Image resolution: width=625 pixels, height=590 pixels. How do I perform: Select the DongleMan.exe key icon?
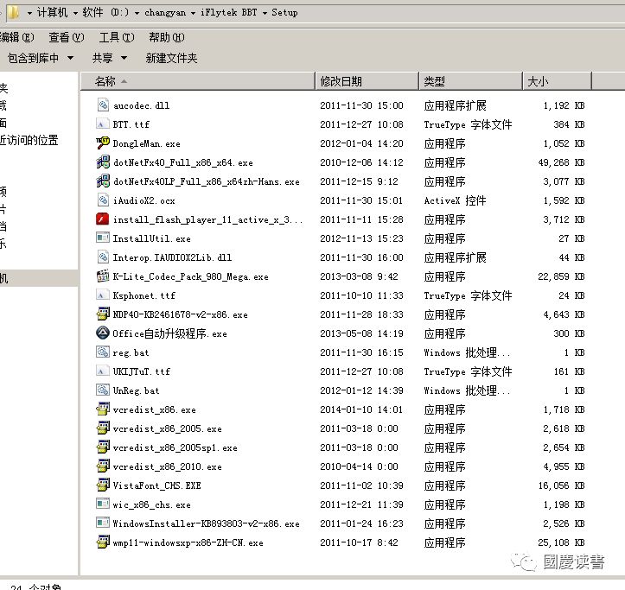[103, 143]
